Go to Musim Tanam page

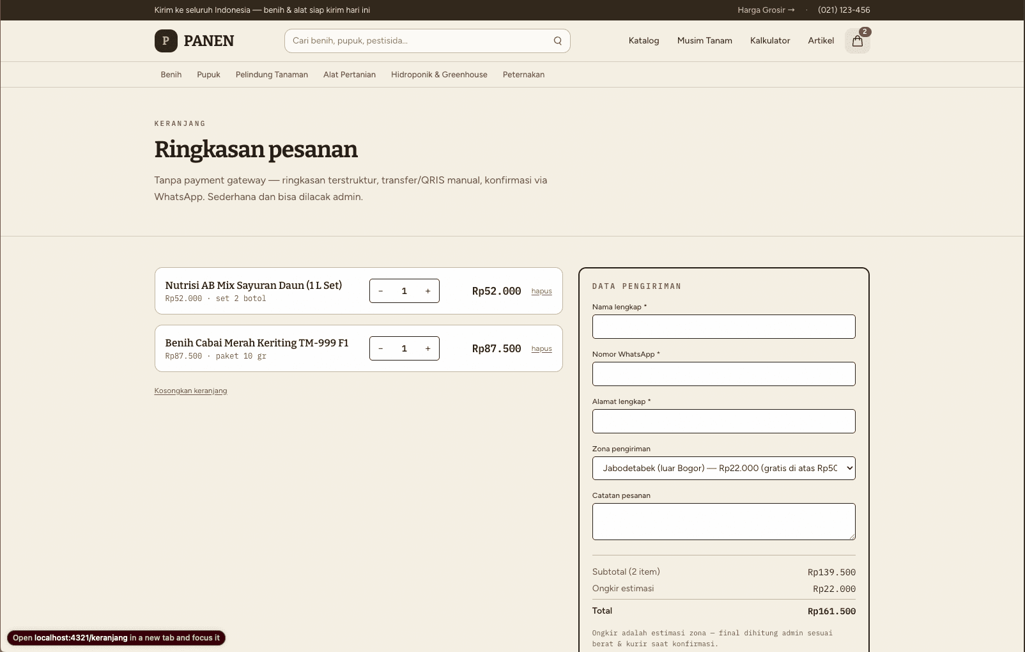pos(705,41)
